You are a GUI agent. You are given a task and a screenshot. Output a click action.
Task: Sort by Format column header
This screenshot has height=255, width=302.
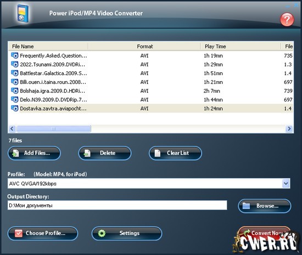click(x=144, y=47)
